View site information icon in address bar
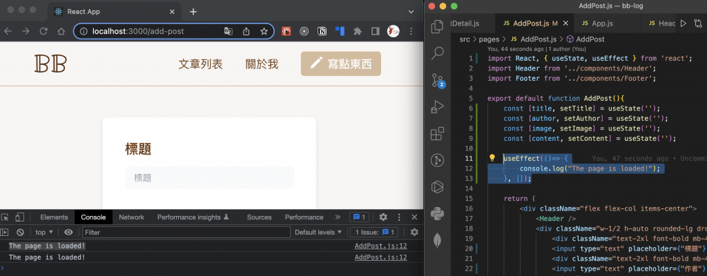 pos(84,31)
